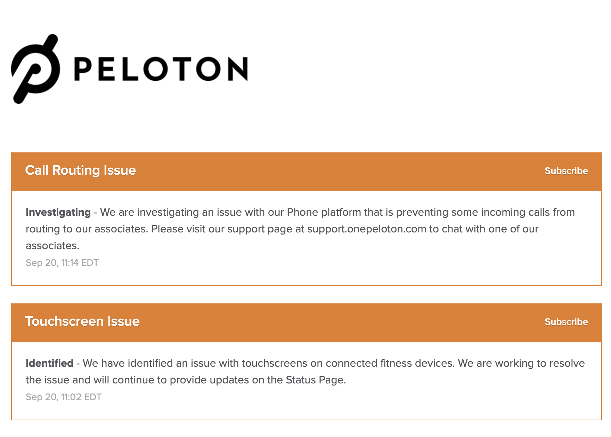Screen dimensions: 611x437
Task: Click the Peloton circular logo icon
Action: coord(35,69)
